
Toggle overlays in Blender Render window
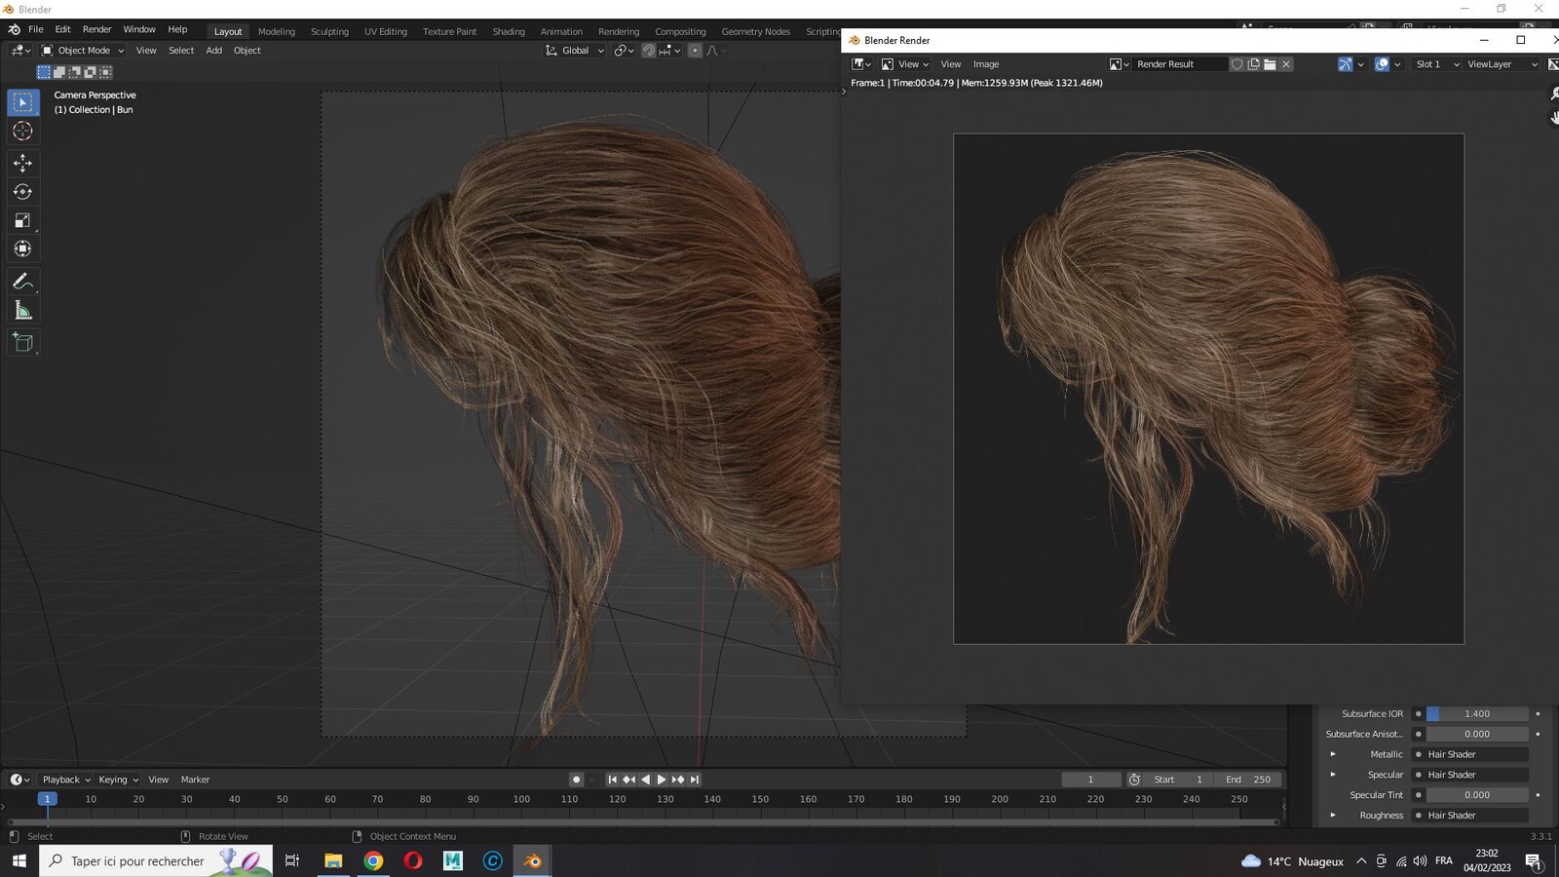click(x=1382, y=64)
